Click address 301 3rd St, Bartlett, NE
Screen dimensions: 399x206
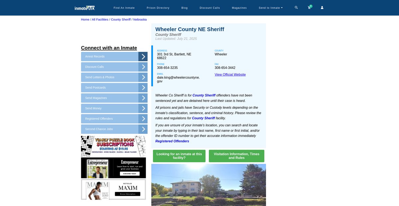click(174, 56)
